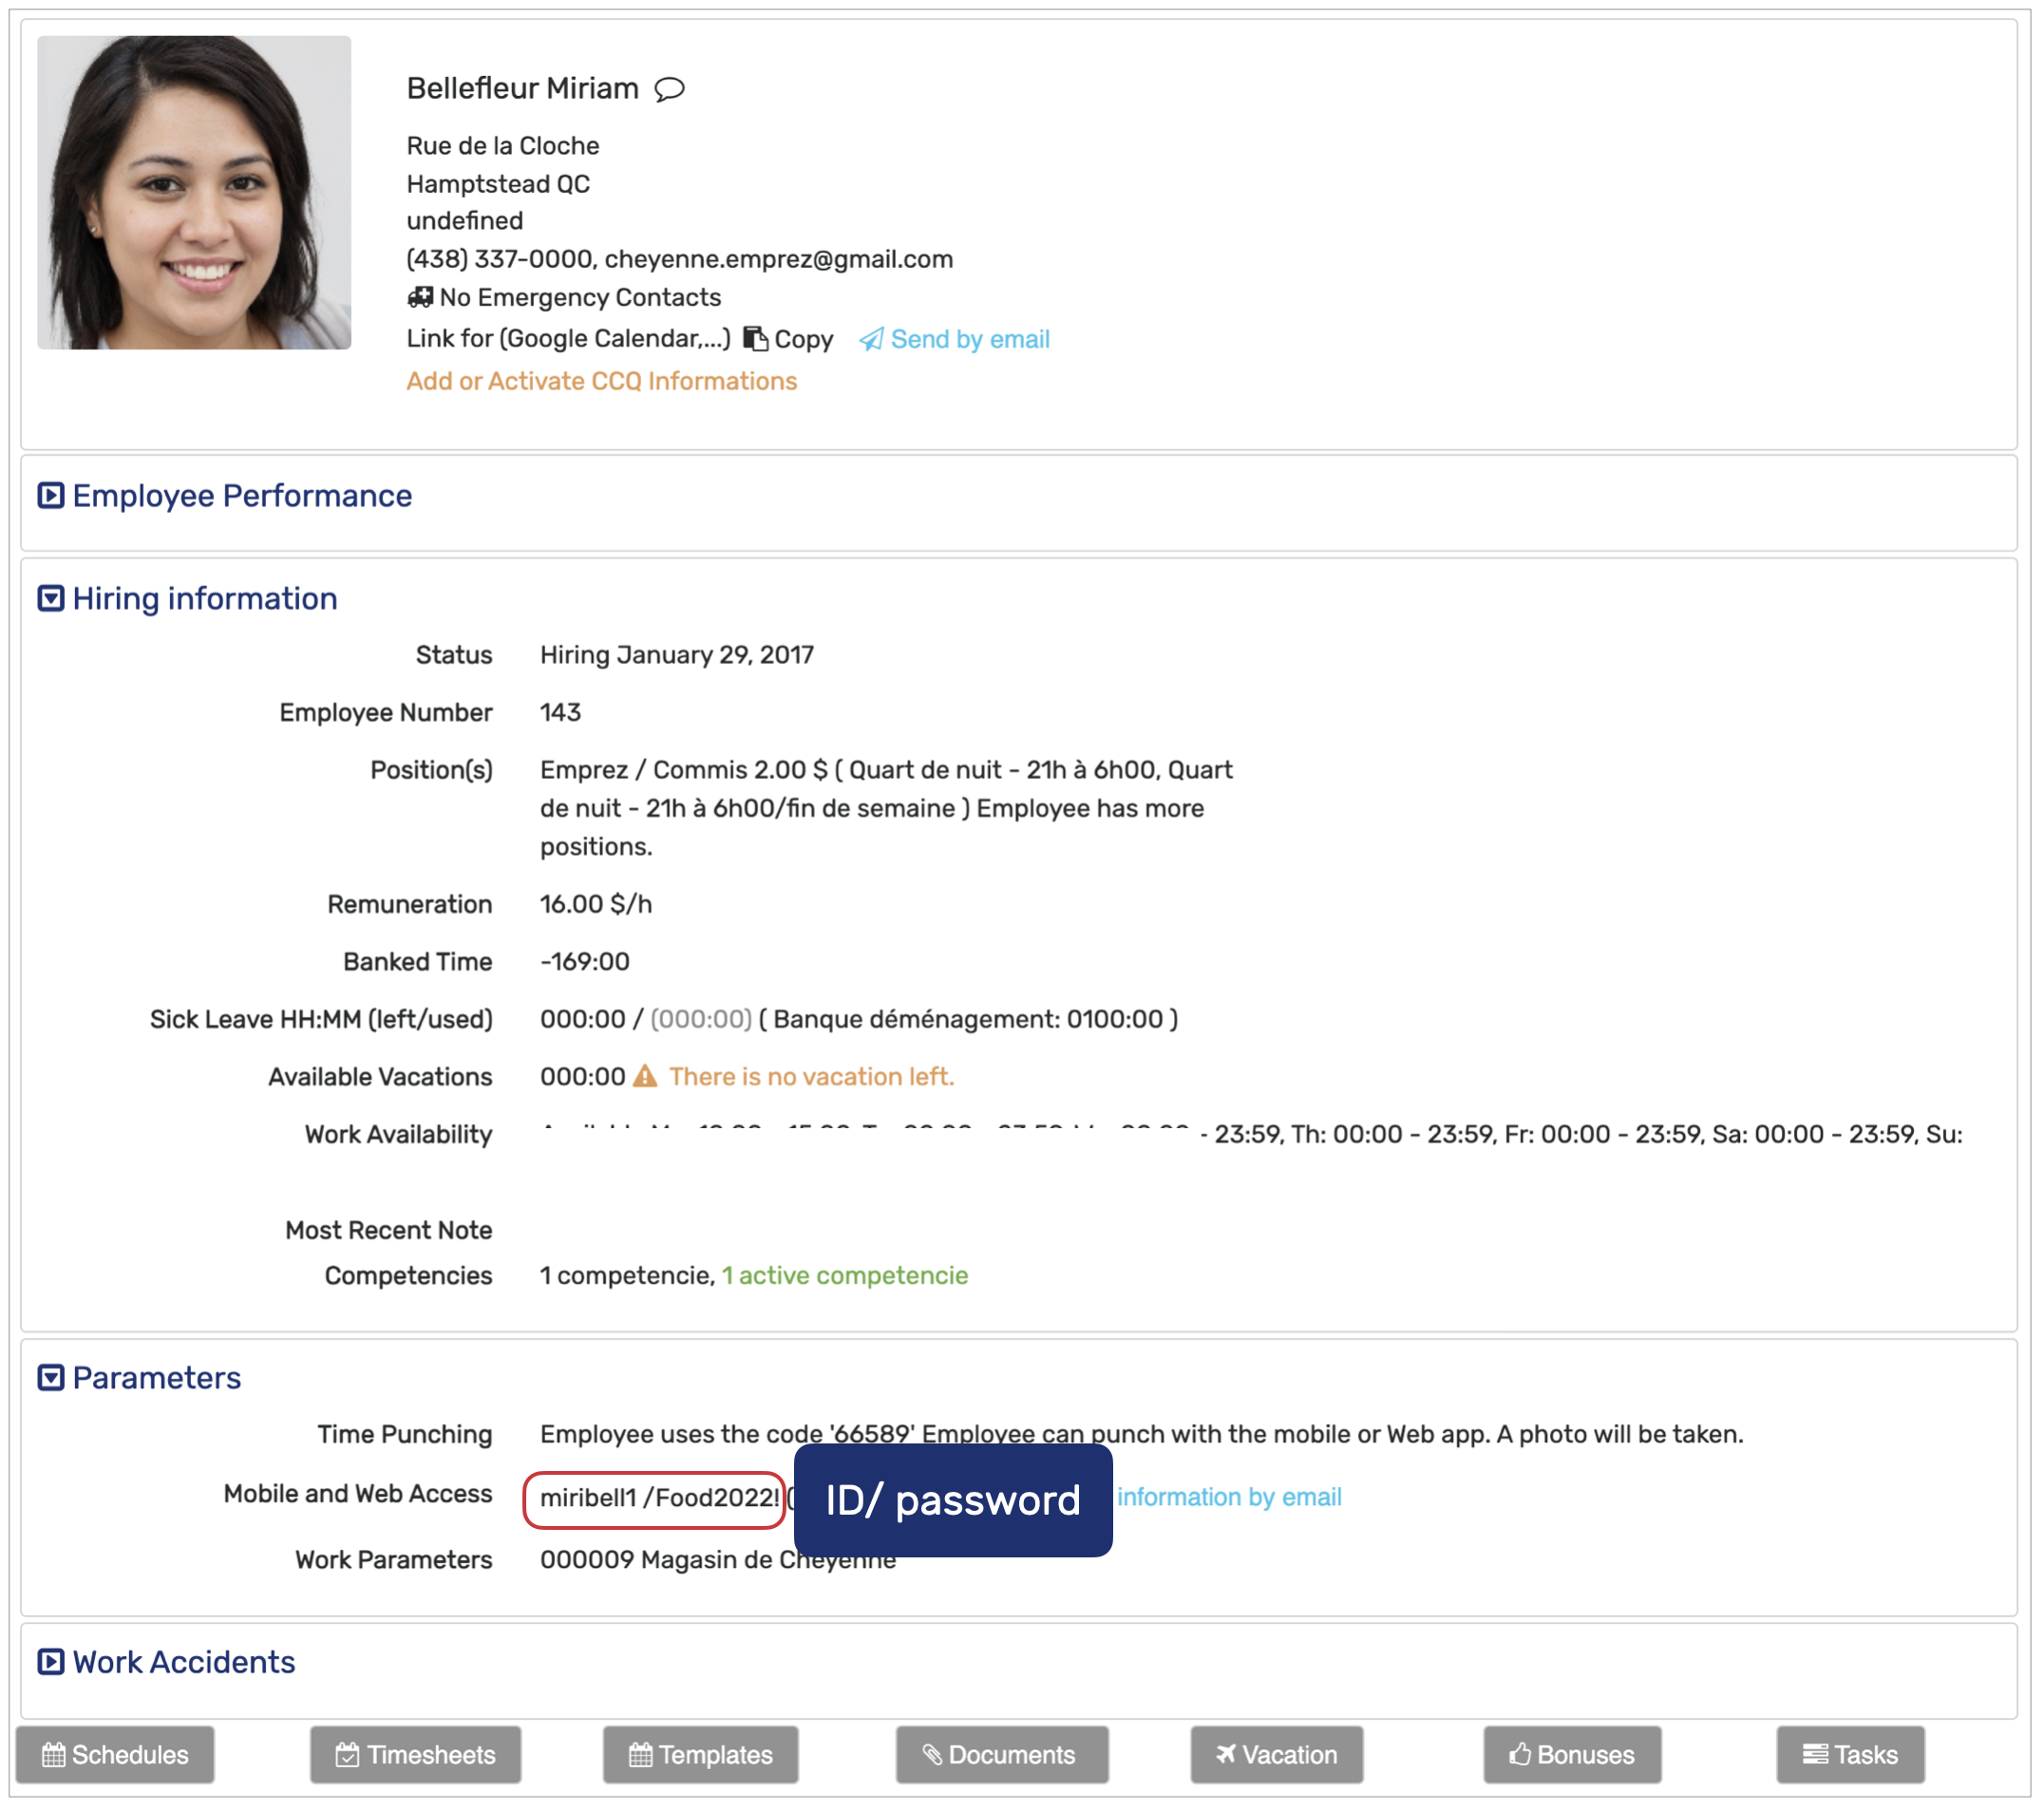Click the ambulance emergency contacts icon
This screenshot has height=1810, width=2044.
pos(420,298)
